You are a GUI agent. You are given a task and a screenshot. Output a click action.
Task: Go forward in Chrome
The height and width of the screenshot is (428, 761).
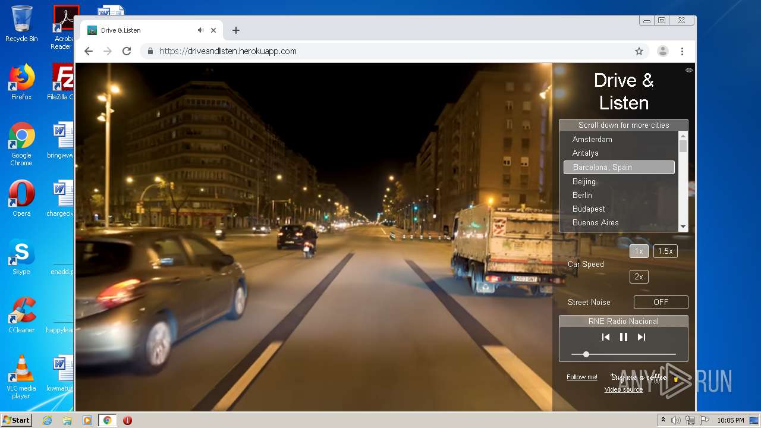tap(108, 51)
